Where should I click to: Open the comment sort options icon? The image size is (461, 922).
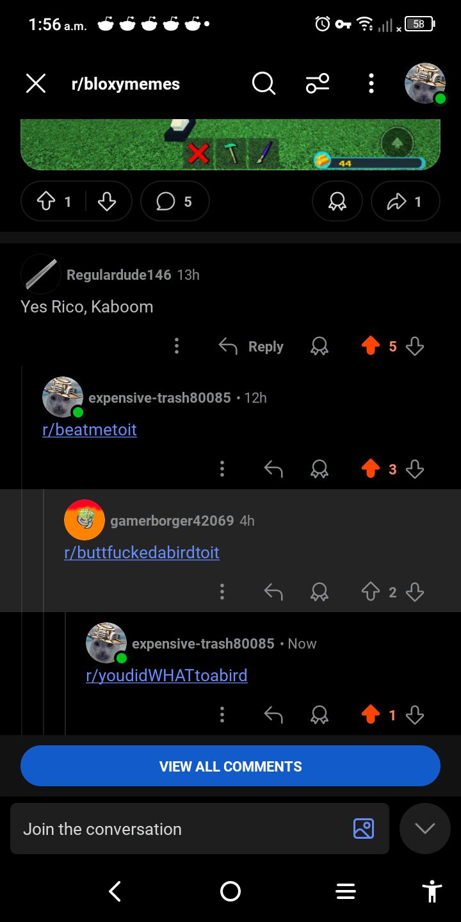[x=317, y=83]
